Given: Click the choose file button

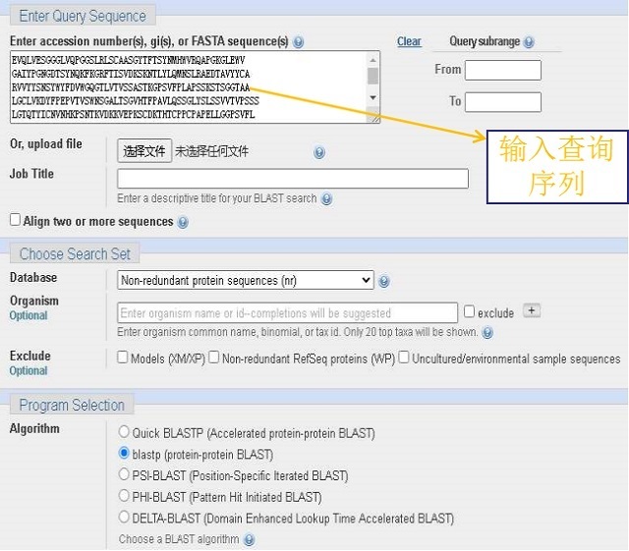Looking at the screenshot, I should [x=144, y=151].
